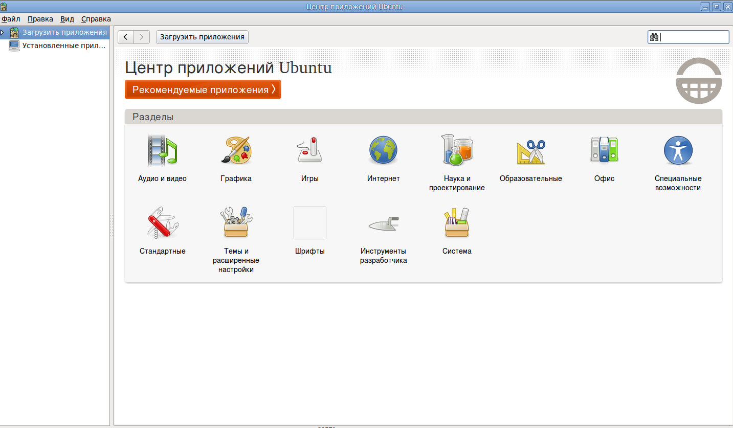Open the Правка menu
This screenshot has width=733, height=428.
pos(40,19)
